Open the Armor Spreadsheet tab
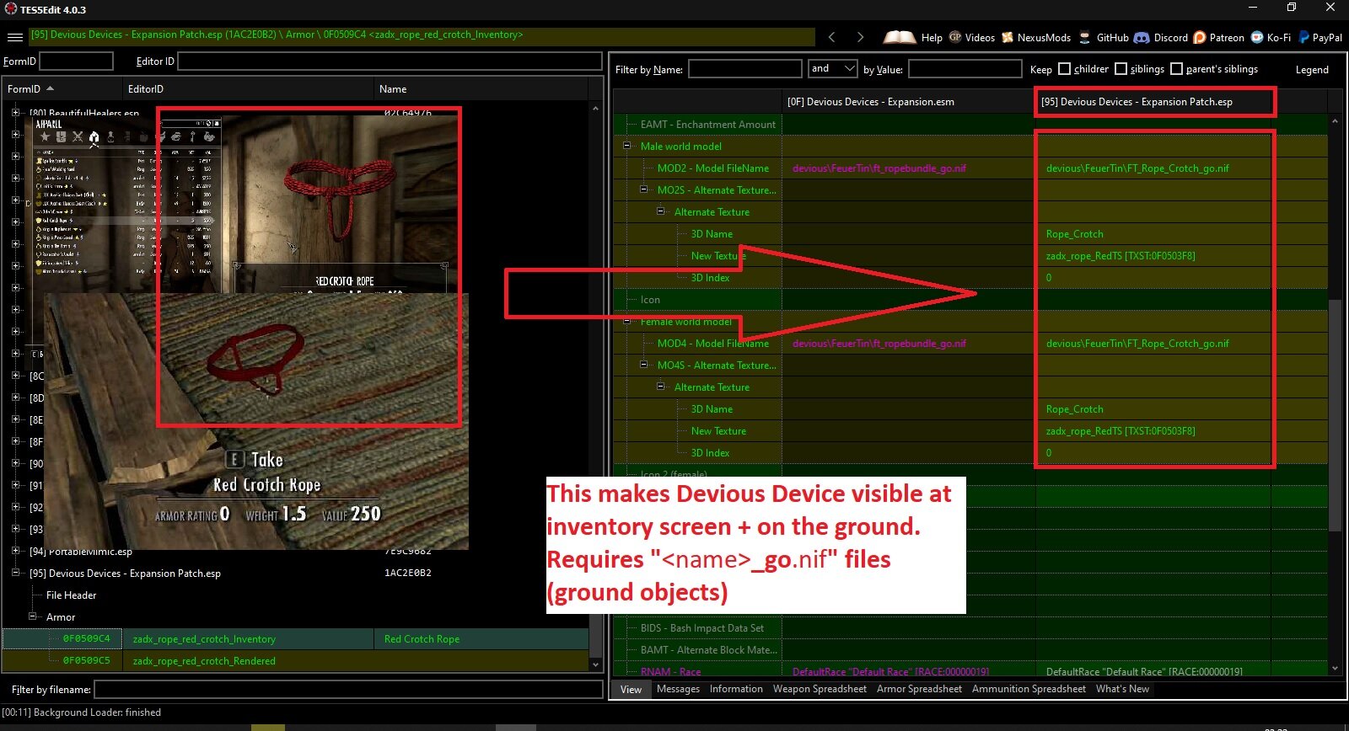 919,689
